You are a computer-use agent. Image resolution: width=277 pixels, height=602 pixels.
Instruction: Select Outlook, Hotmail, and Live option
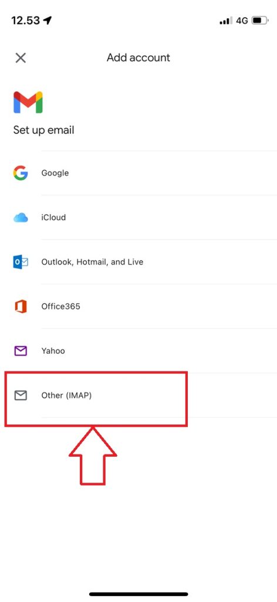pyautogui.click(x=138, y=262)
